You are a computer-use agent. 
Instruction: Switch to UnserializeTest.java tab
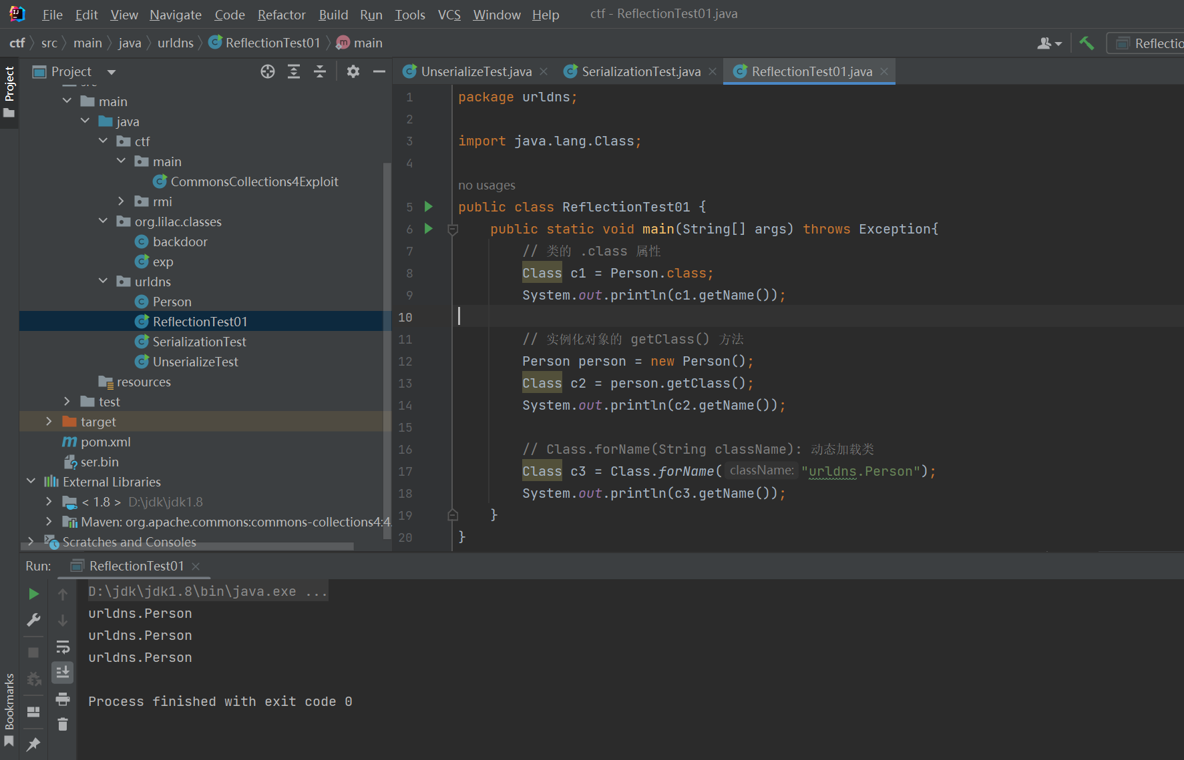[x=476, y=71]
